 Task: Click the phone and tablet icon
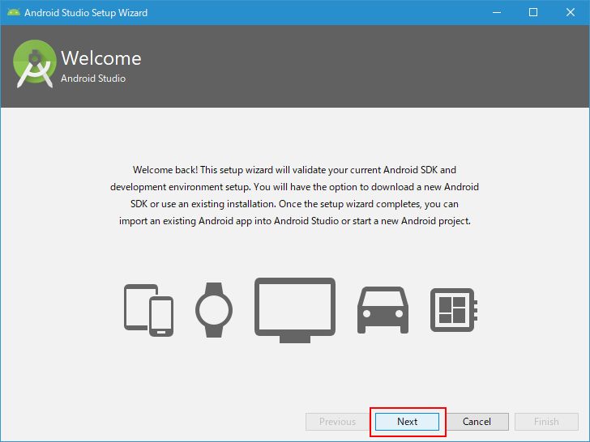[x=148, y=310]
